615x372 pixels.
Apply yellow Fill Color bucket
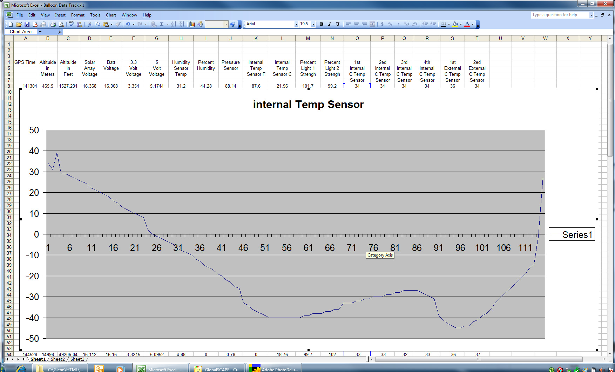pyautogui.click(x=455, y=24)
